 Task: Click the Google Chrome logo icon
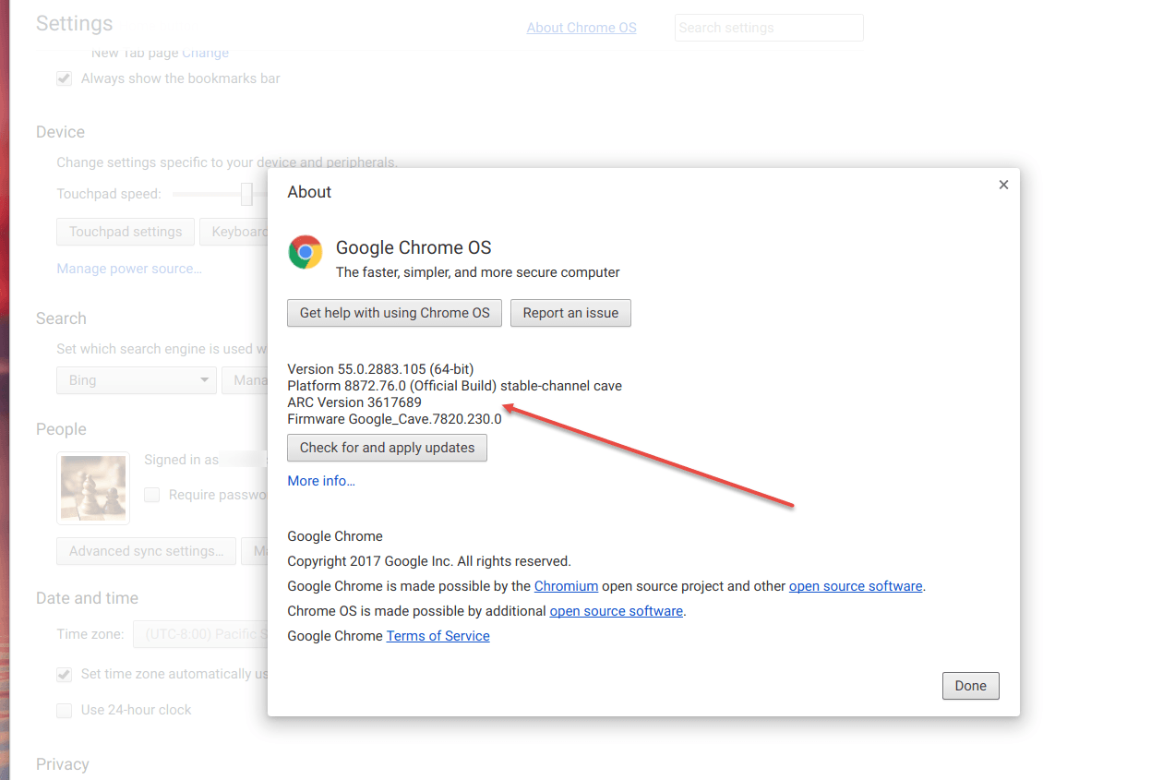[x=305, y=251]
